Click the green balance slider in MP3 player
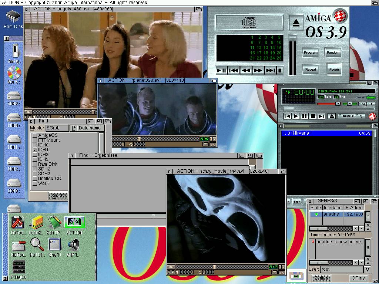This screenshot has height=284, width=379. point(350,104)
